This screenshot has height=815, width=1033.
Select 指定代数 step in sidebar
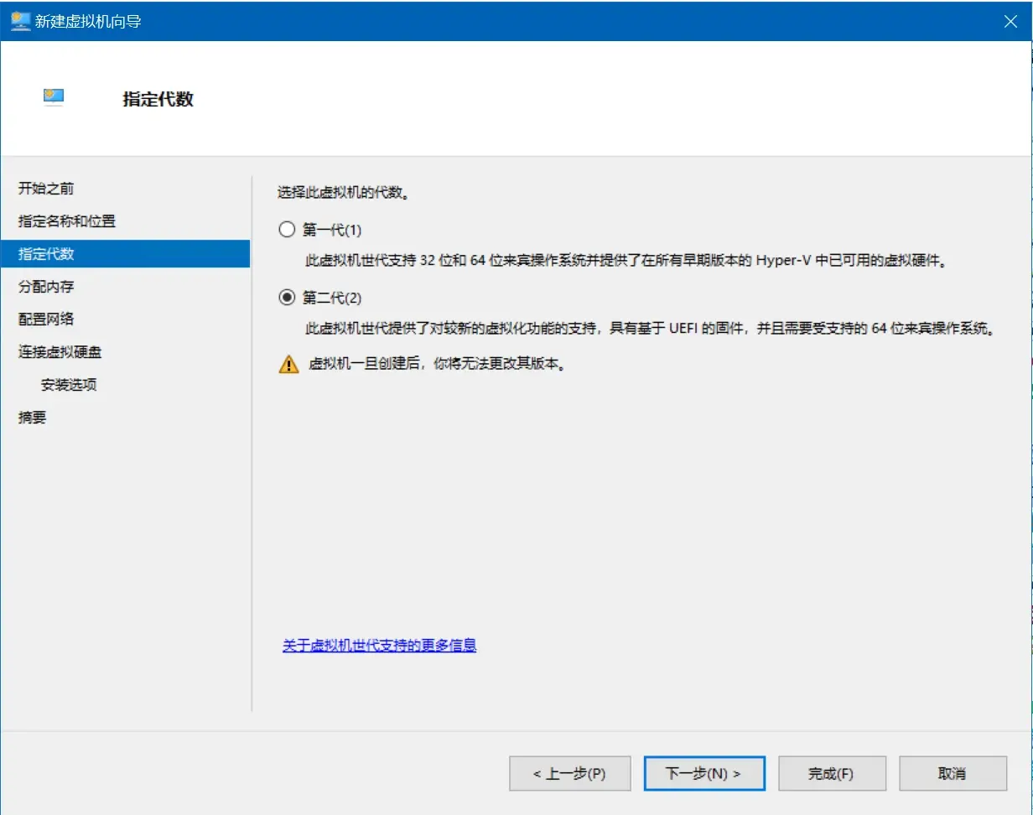(x=52, y=254)
